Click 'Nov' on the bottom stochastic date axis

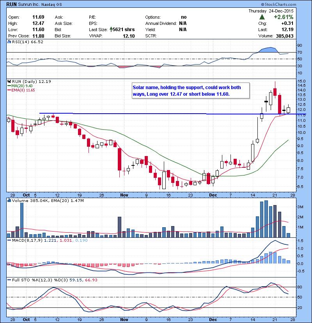coord(124,319)
